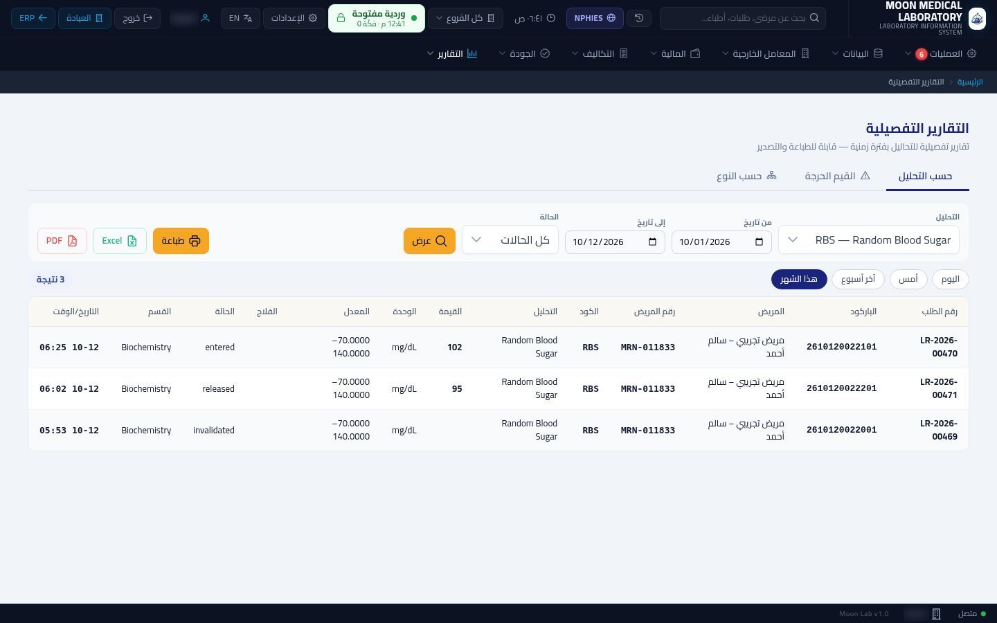Expand the كل الفروع branches dropdown

(465, 18)
